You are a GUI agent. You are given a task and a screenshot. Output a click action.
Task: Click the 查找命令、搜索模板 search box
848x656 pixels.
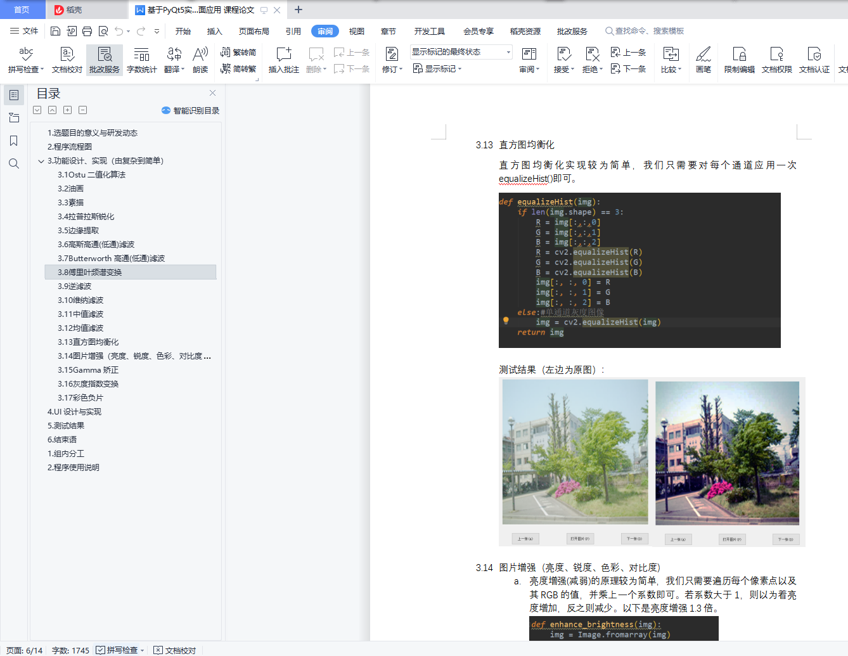coord(645,31)
